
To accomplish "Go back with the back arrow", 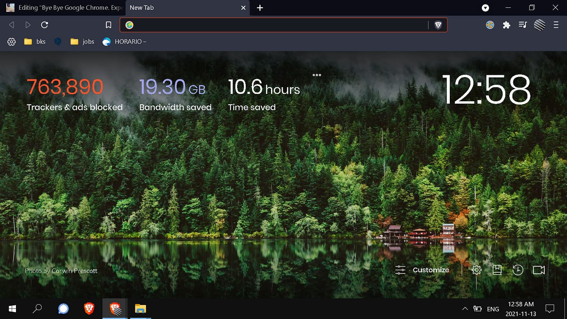I will [11, 25].
